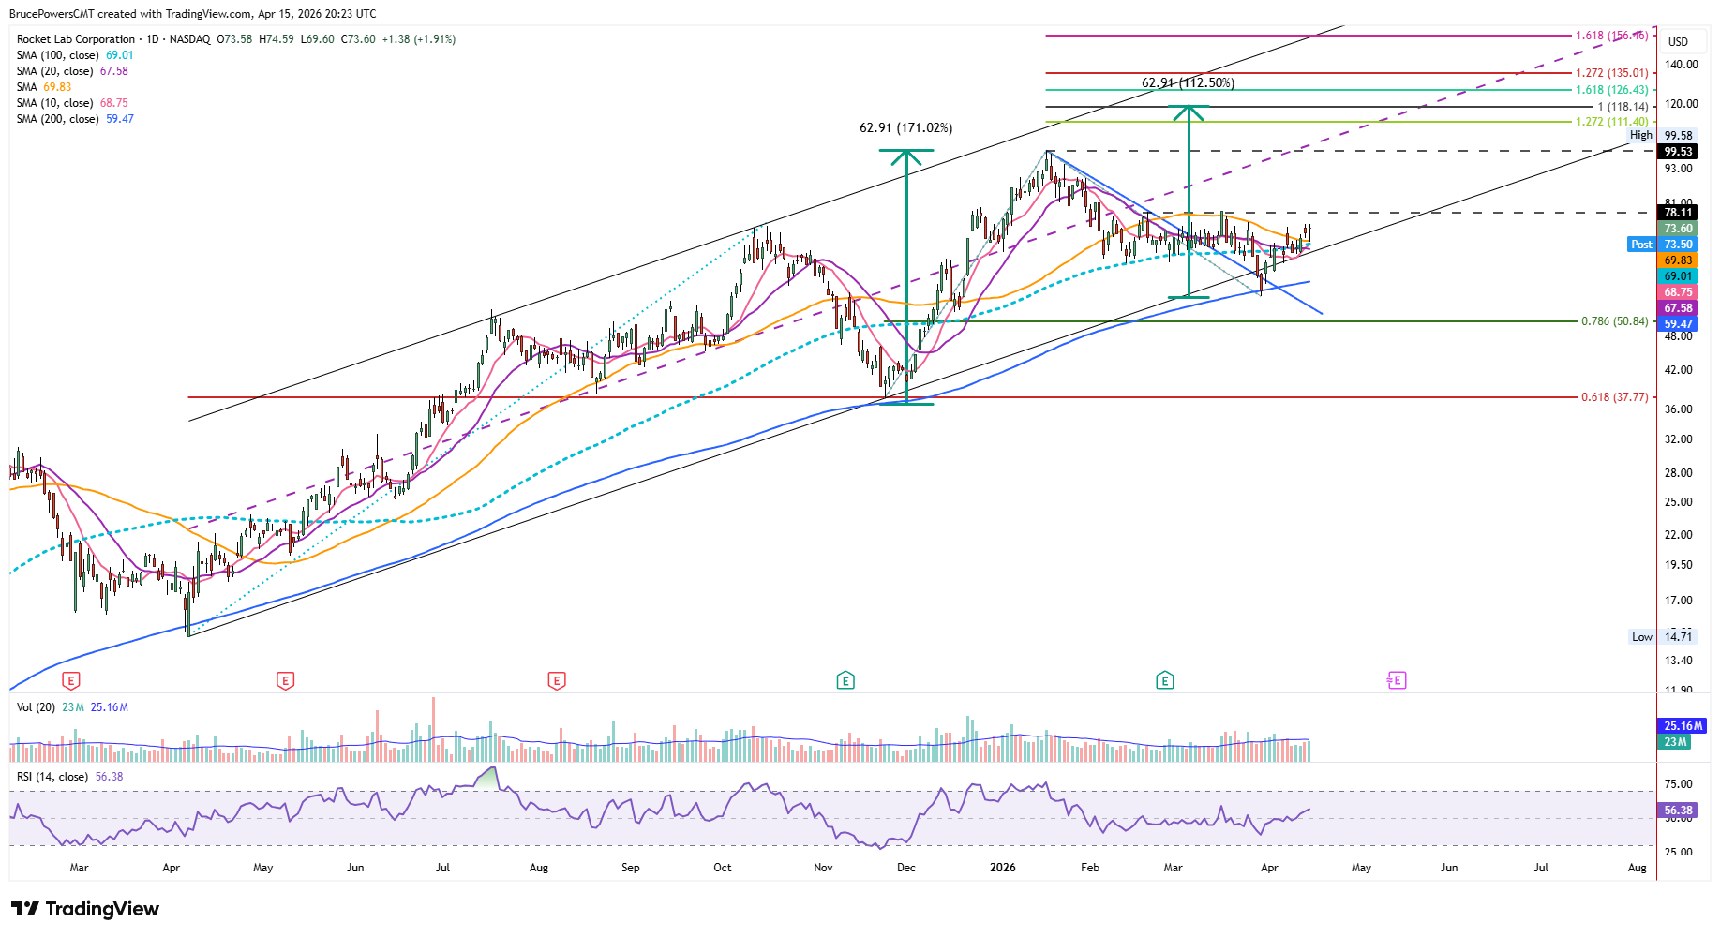Click the black 99.53 price label

point(1678,152)
